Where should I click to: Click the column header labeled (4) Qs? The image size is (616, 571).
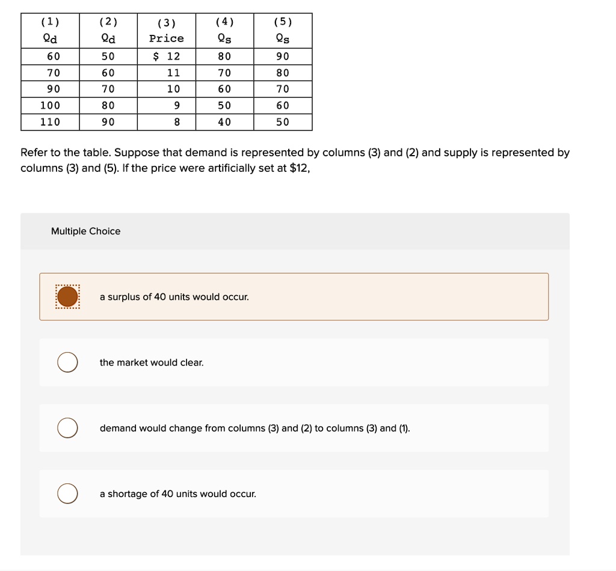224,30
